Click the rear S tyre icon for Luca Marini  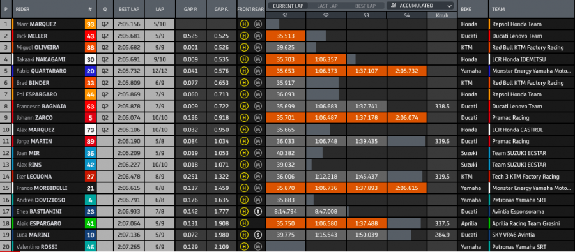(257, 235)
